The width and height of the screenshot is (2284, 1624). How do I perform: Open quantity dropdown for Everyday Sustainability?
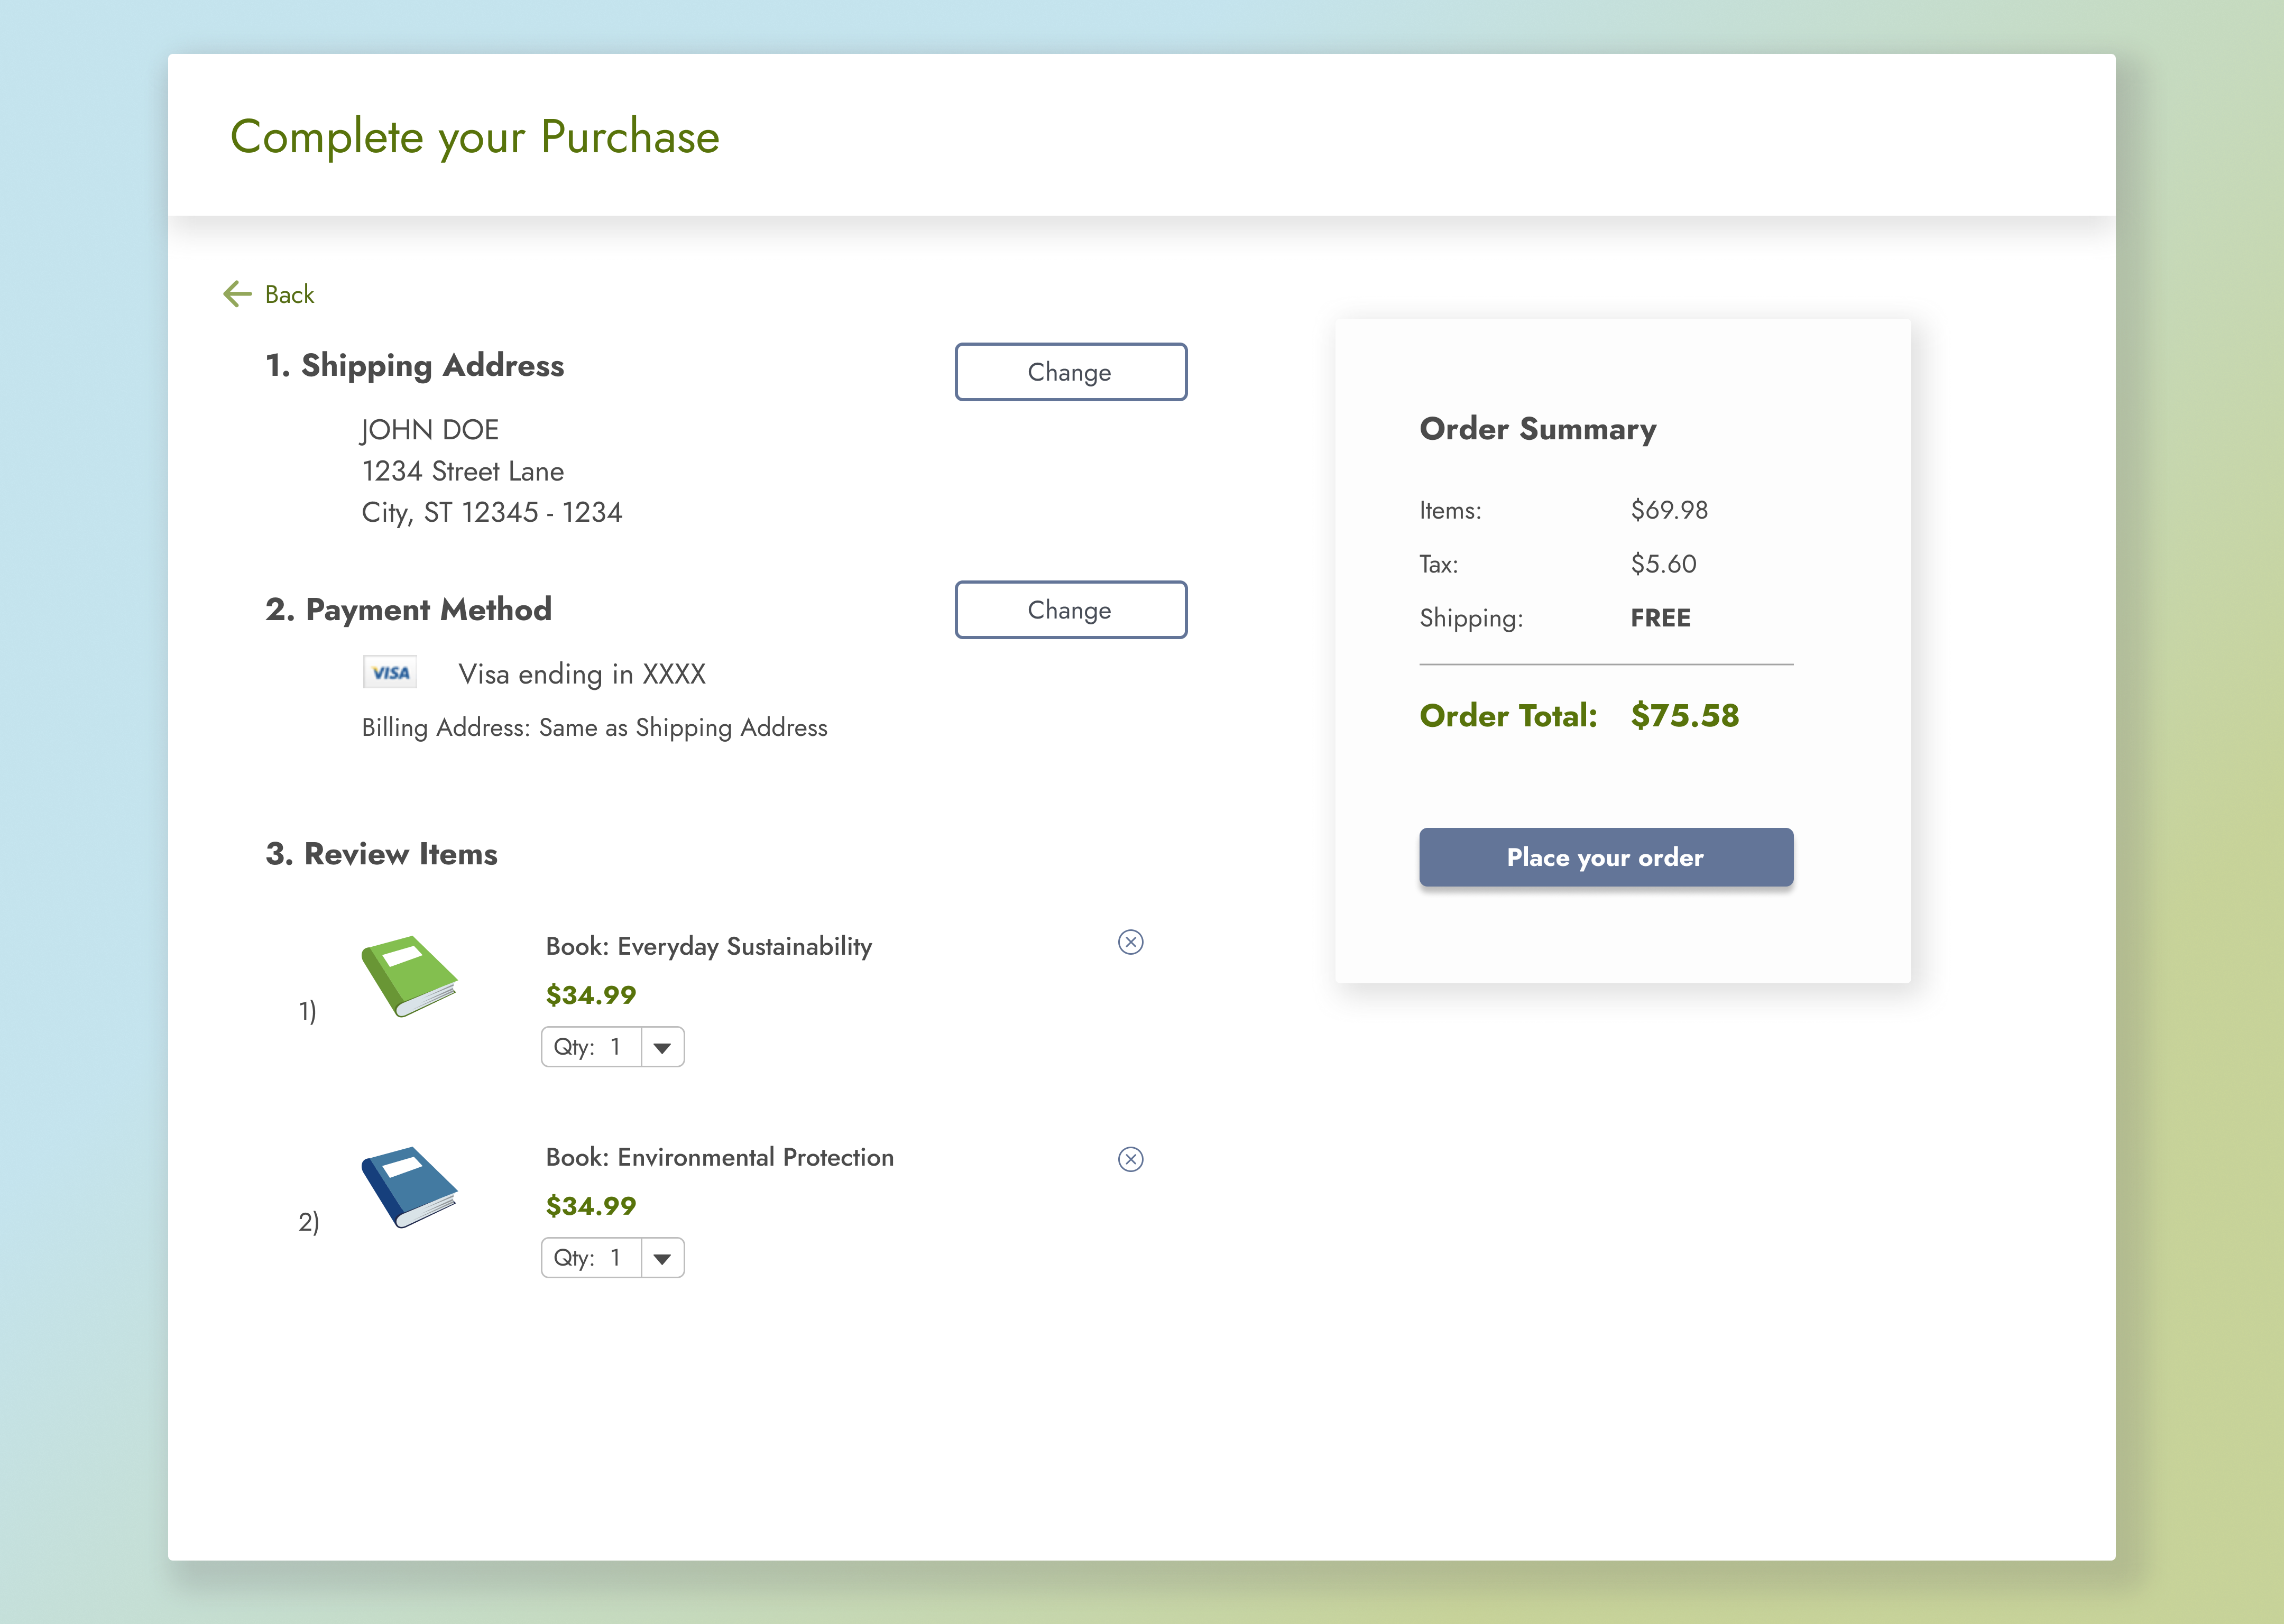(x=662, y=1048)
